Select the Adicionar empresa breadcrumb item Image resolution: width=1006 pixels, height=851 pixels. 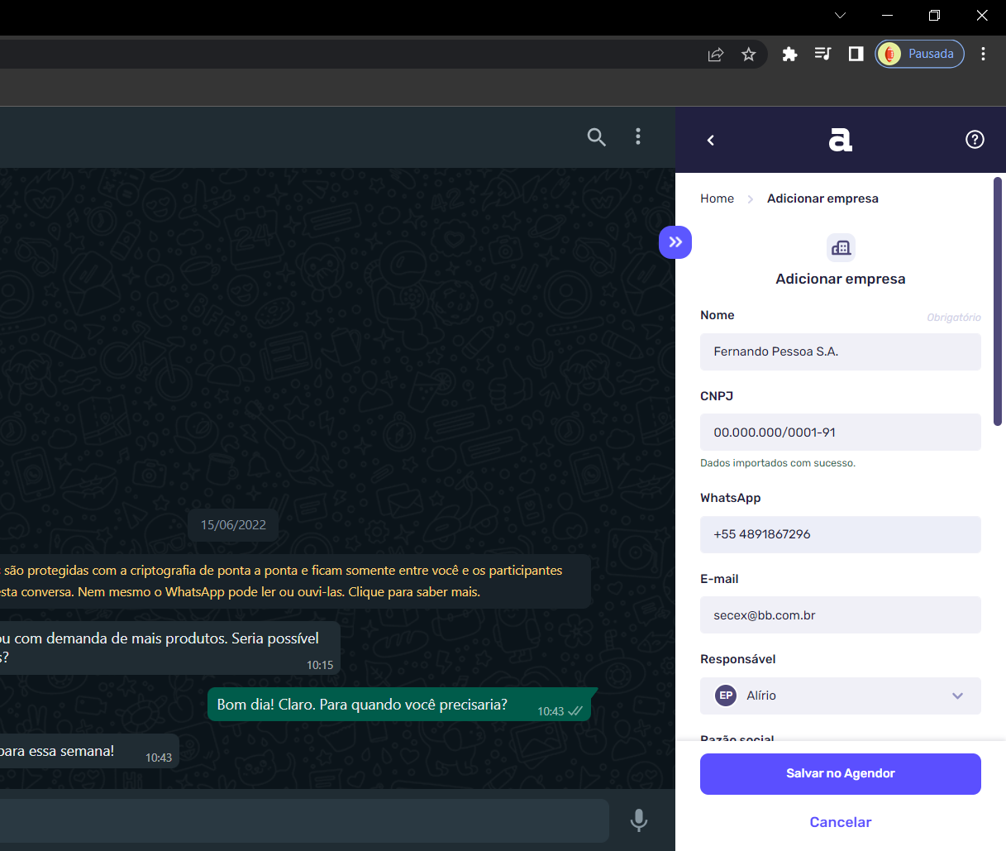[x=822, y=198]
